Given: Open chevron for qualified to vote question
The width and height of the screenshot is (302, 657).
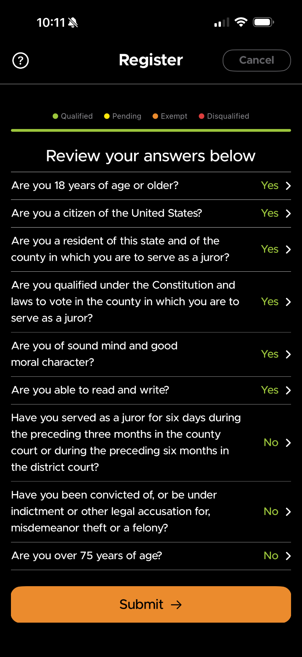Looking at the screenshot, I should [x=288, y=302].
